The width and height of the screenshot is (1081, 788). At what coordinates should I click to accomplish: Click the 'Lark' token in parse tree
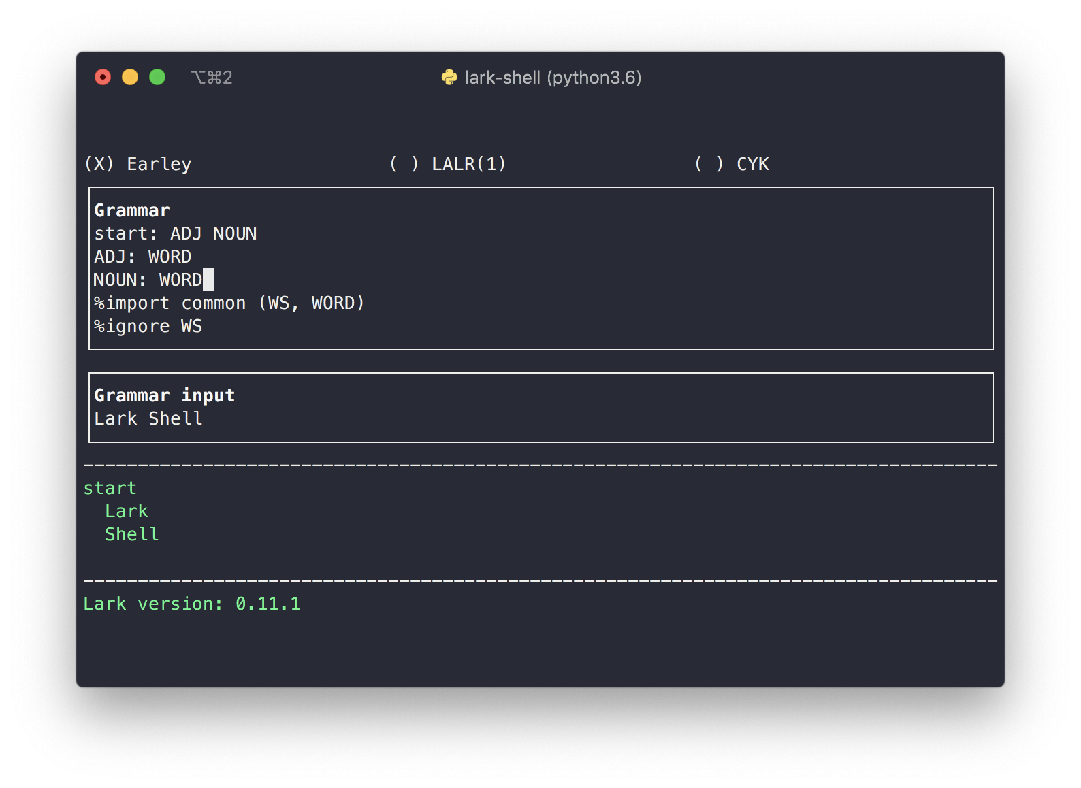point(127,511)
